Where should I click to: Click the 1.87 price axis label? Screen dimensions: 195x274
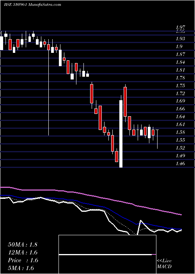coord(180,54)
